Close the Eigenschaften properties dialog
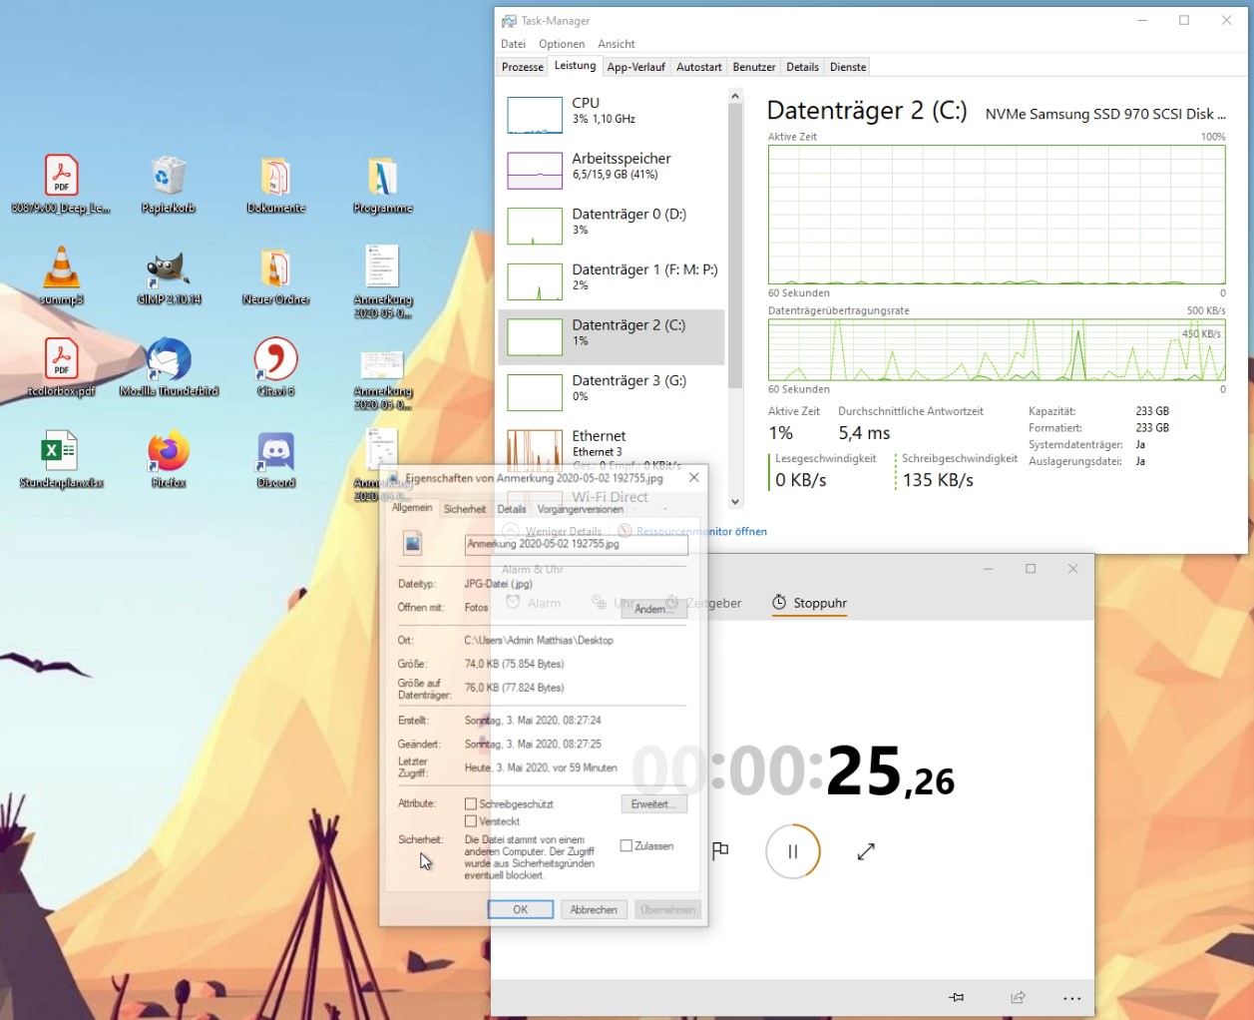The height and width of the screenshot is (1020, 1254). [694, 478]
